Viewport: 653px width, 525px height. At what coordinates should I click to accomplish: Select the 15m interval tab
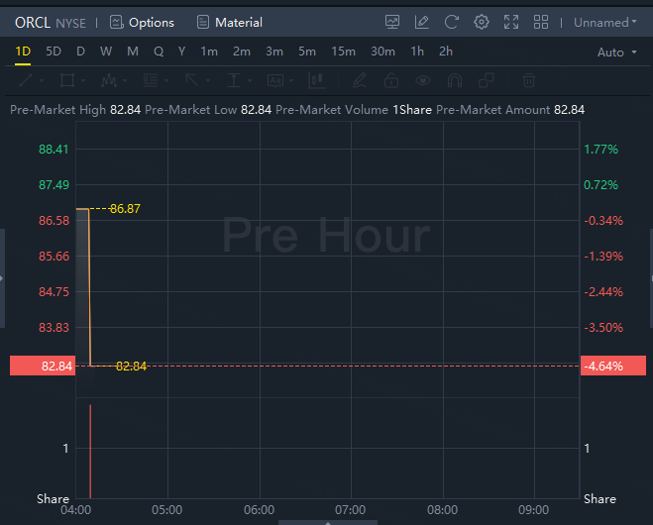pyautogui.click(x=343, y=52)
